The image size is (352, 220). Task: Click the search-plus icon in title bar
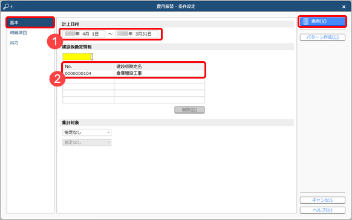pos(8,7)
